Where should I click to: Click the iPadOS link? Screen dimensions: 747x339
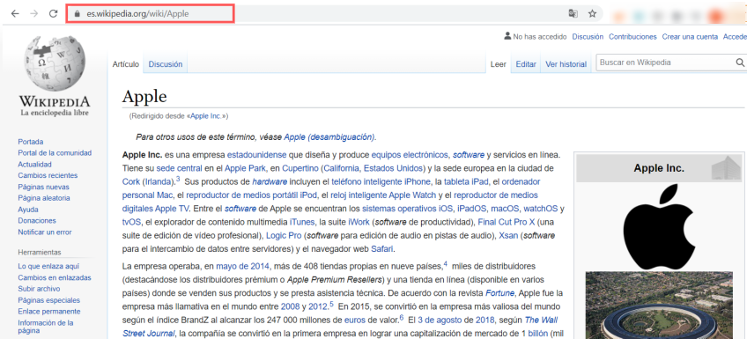472,209
